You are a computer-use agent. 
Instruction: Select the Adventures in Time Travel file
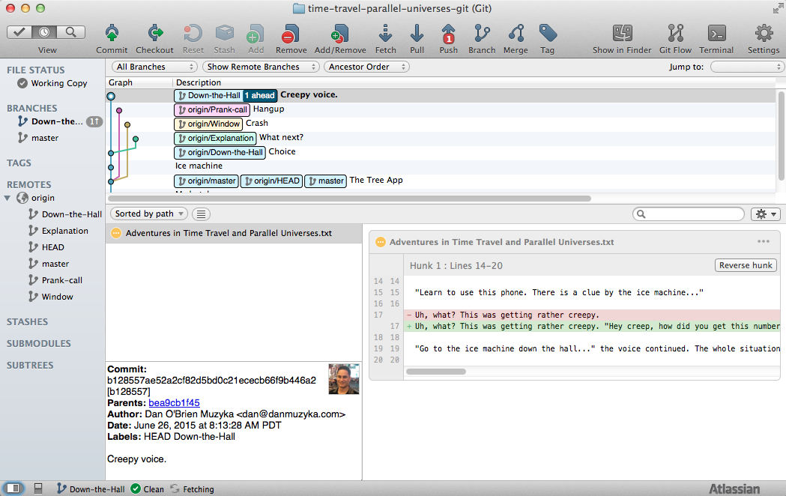pos(234,233)
